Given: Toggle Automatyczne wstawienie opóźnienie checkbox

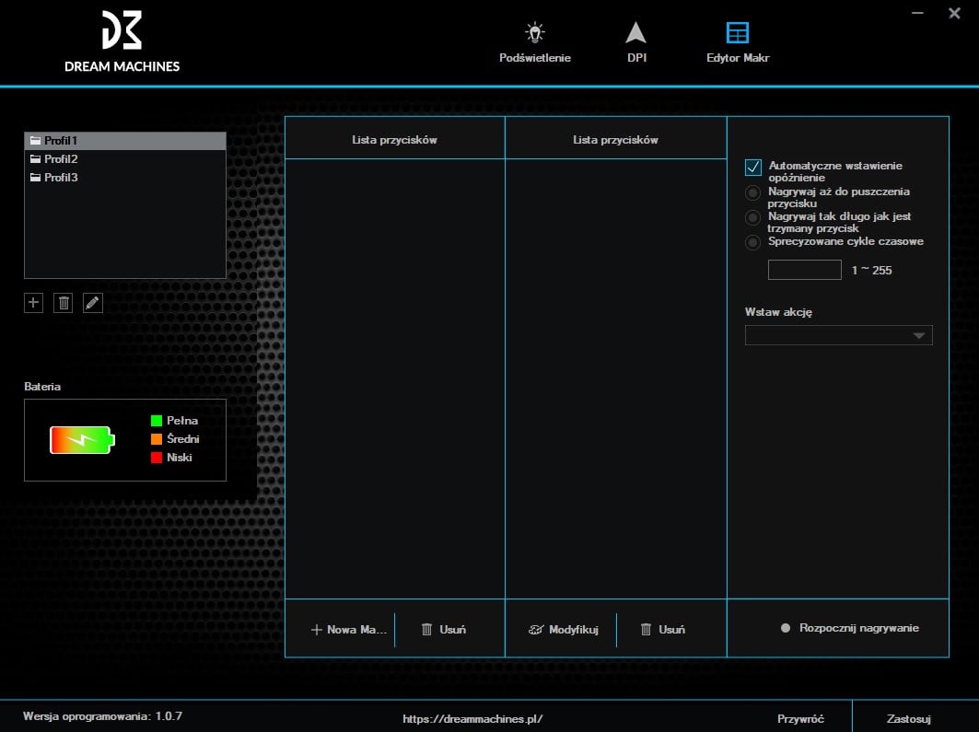Looking at the screenshot, I should (x=753, y=167).
